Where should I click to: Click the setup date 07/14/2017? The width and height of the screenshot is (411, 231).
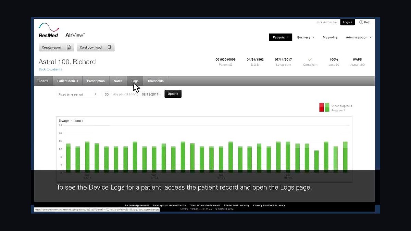point(283,60)
